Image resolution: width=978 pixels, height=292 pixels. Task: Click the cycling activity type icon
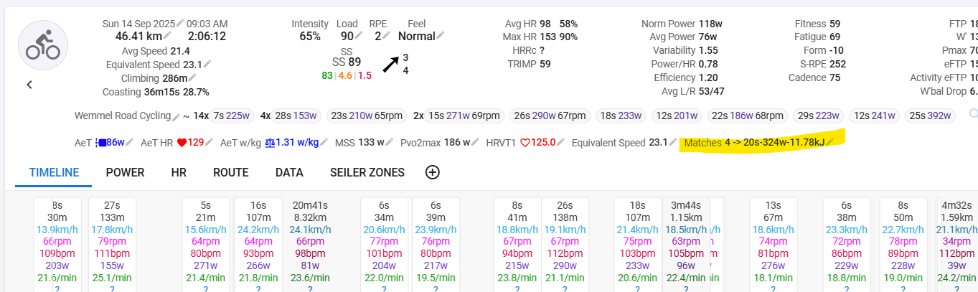coord(42,44)
